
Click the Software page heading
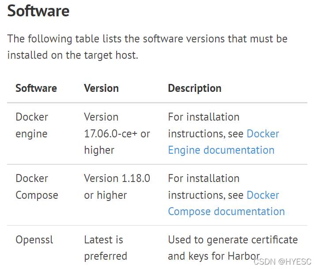[38, 11]
